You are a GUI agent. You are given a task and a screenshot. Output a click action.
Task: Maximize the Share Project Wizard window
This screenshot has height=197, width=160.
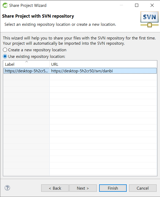(x=137, y=5)
